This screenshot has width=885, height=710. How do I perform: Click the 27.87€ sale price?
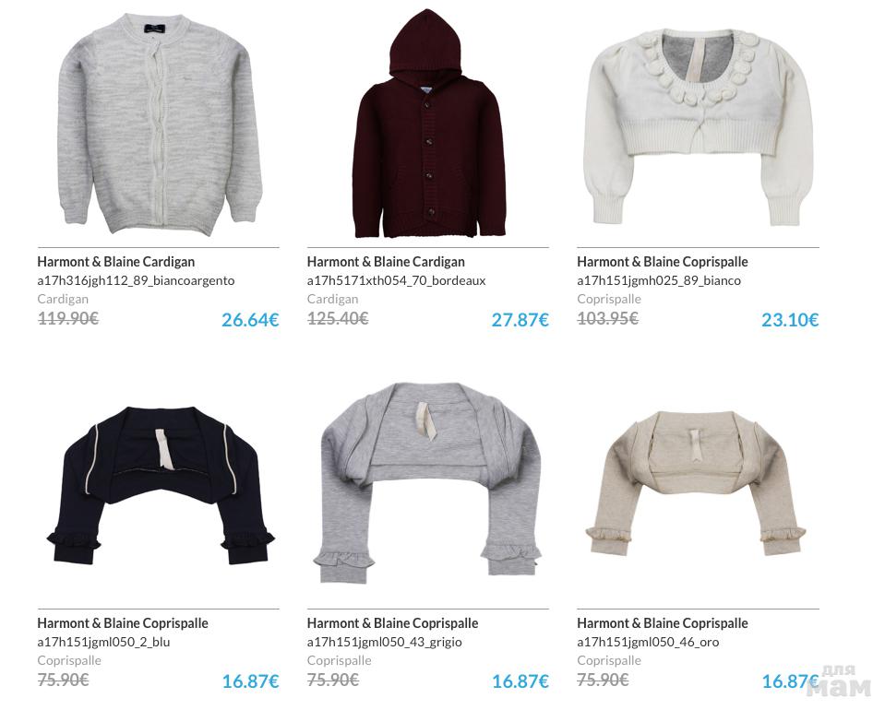(520, 320)
